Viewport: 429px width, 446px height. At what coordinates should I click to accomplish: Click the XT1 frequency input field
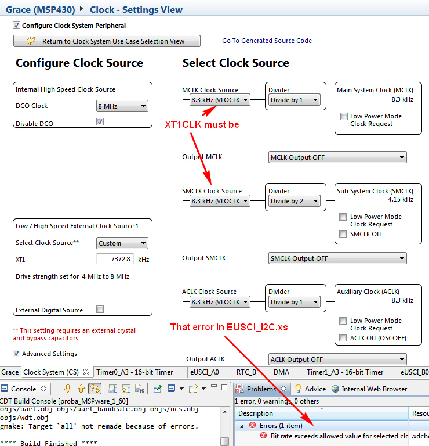click(x=115, y=259)
